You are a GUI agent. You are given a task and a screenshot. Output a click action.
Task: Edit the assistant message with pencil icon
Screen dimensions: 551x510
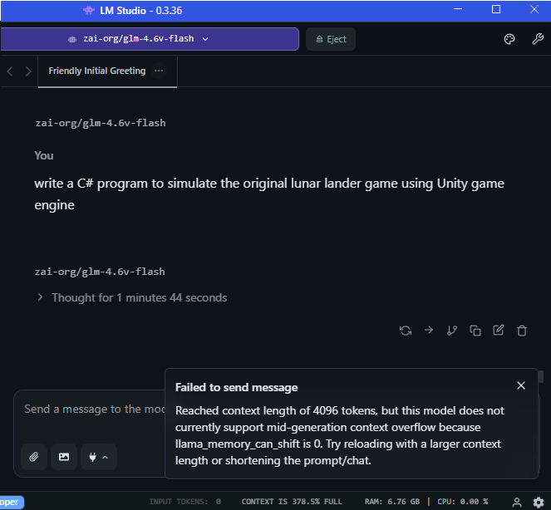click(x=499, y=331)
